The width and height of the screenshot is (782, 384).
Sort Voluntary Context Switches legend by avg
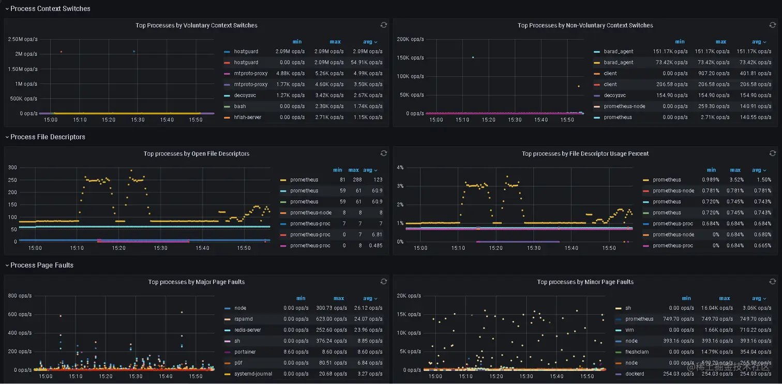click(x=370, y=42)
